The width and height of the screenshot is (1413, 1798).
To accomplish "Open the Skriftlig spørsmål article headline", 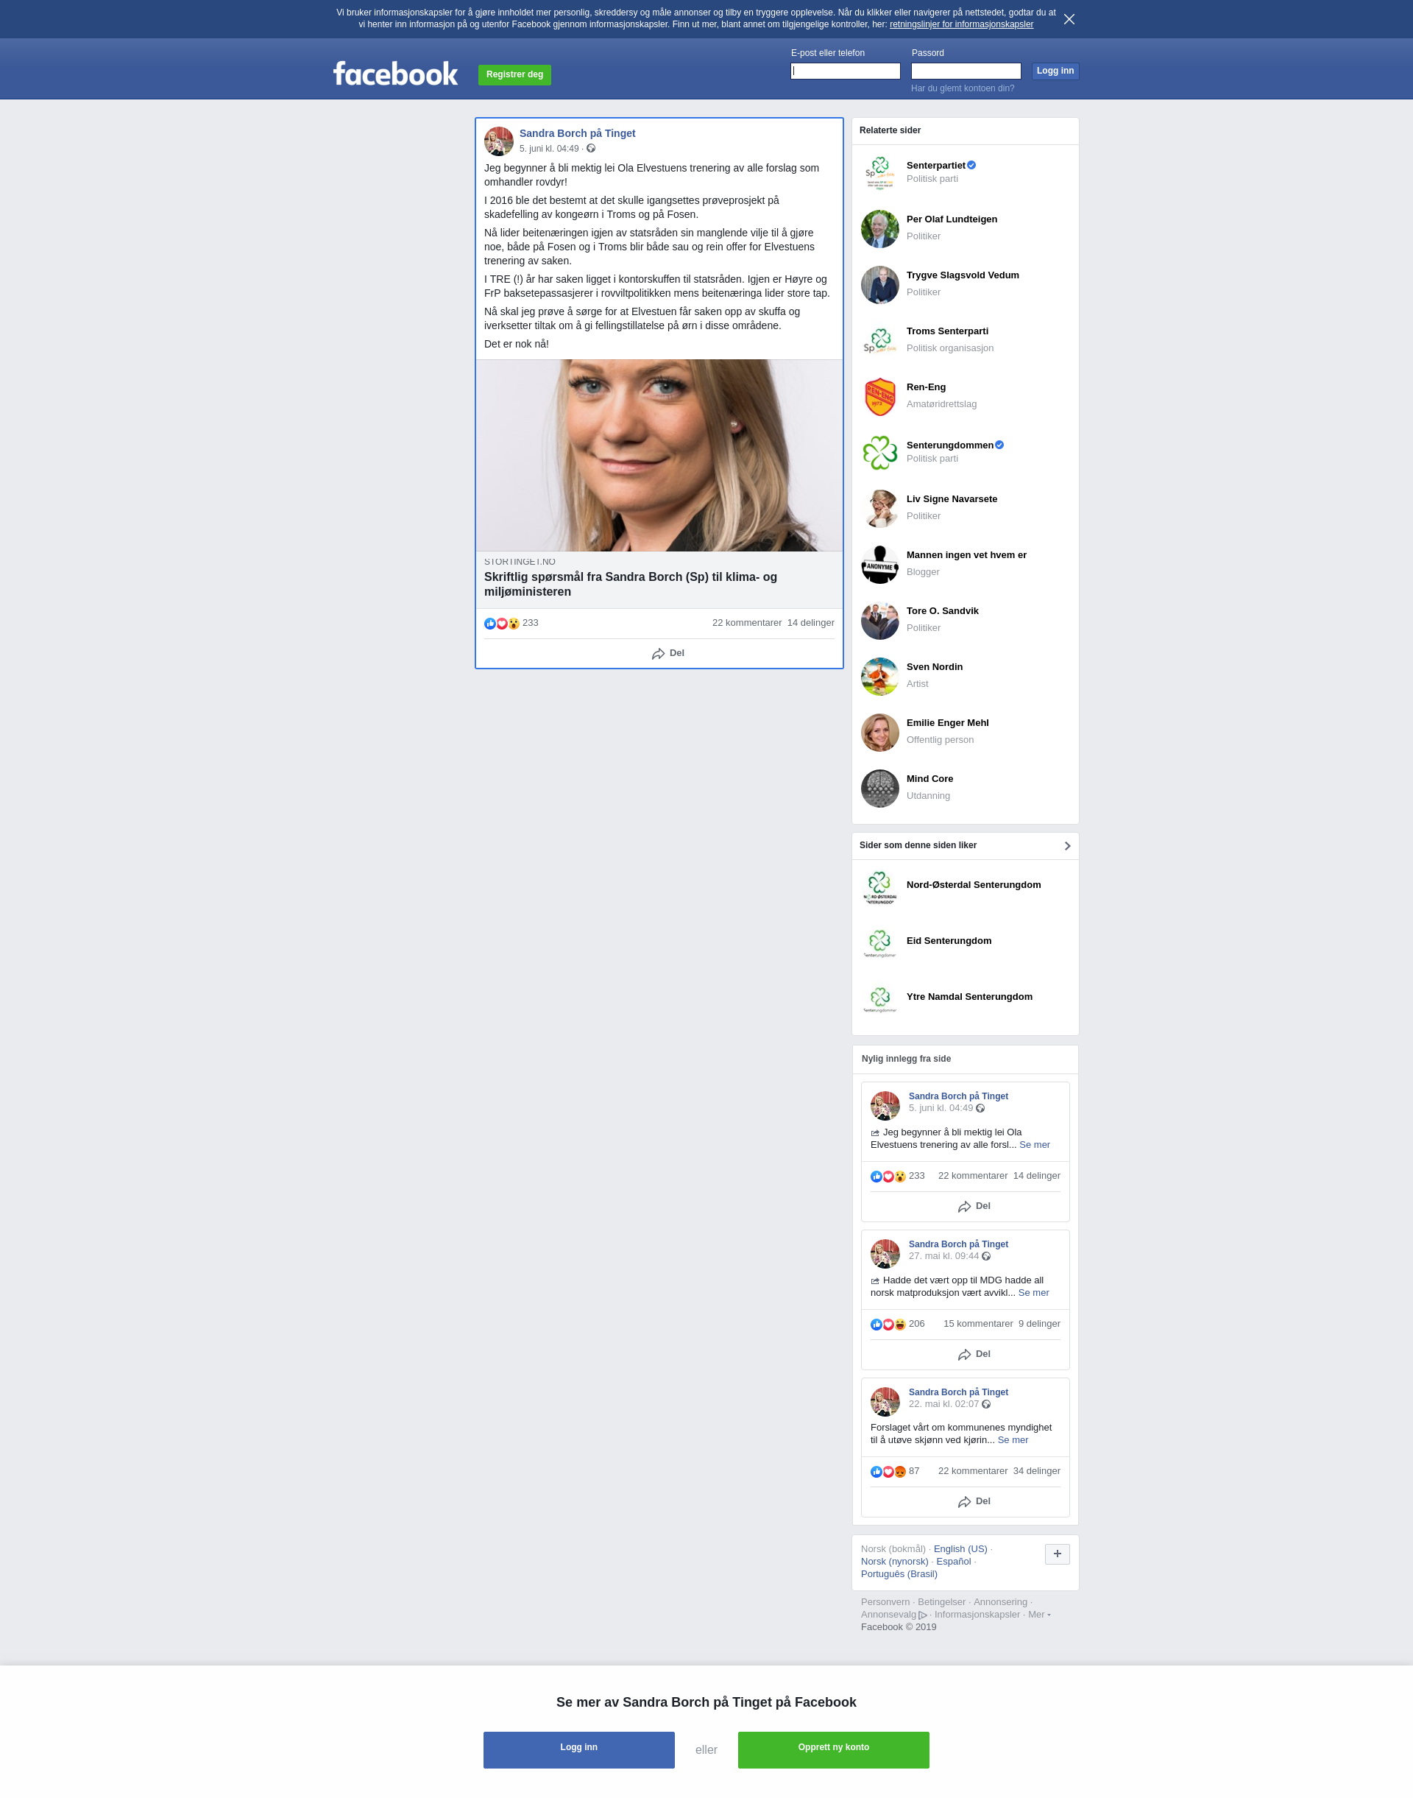I will pyautogui.click(x=631, y=584).
